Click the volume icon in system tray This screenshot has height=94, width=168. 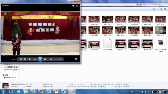click(x=148, y=92)
